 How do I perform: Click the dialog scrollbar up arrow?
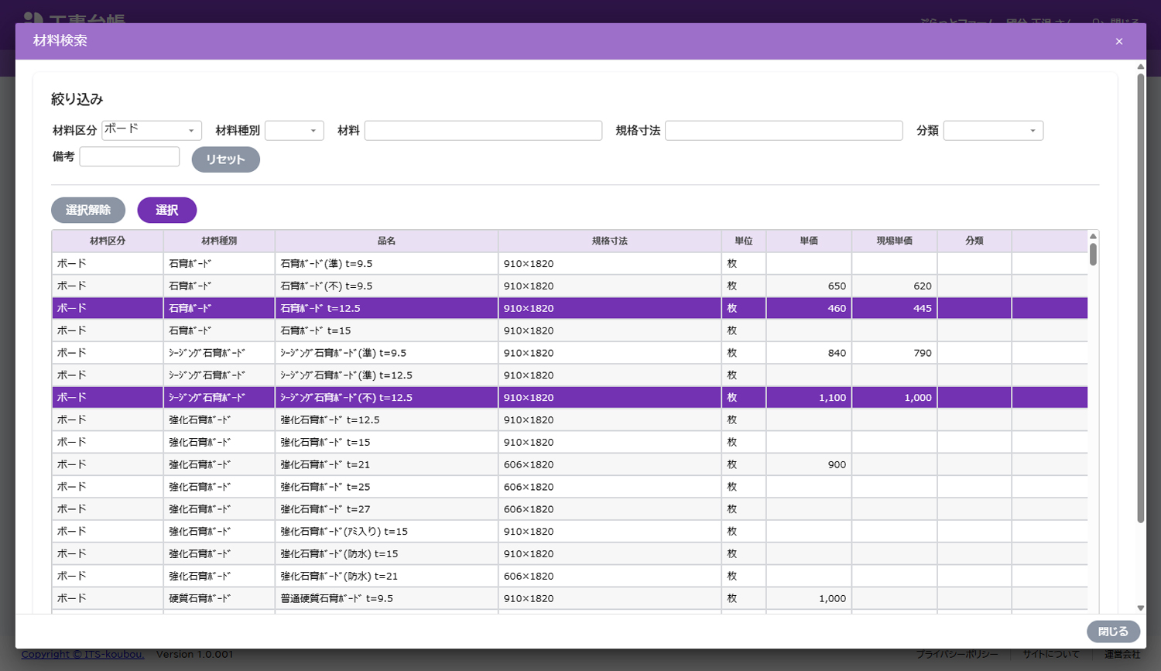pyautogui.click(x=1140, y=67)
